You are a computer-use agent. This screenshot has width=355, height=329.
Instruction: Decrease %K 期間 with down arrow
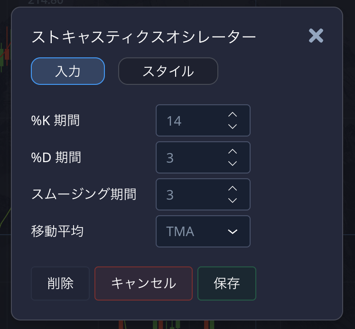tap(232, 127)
